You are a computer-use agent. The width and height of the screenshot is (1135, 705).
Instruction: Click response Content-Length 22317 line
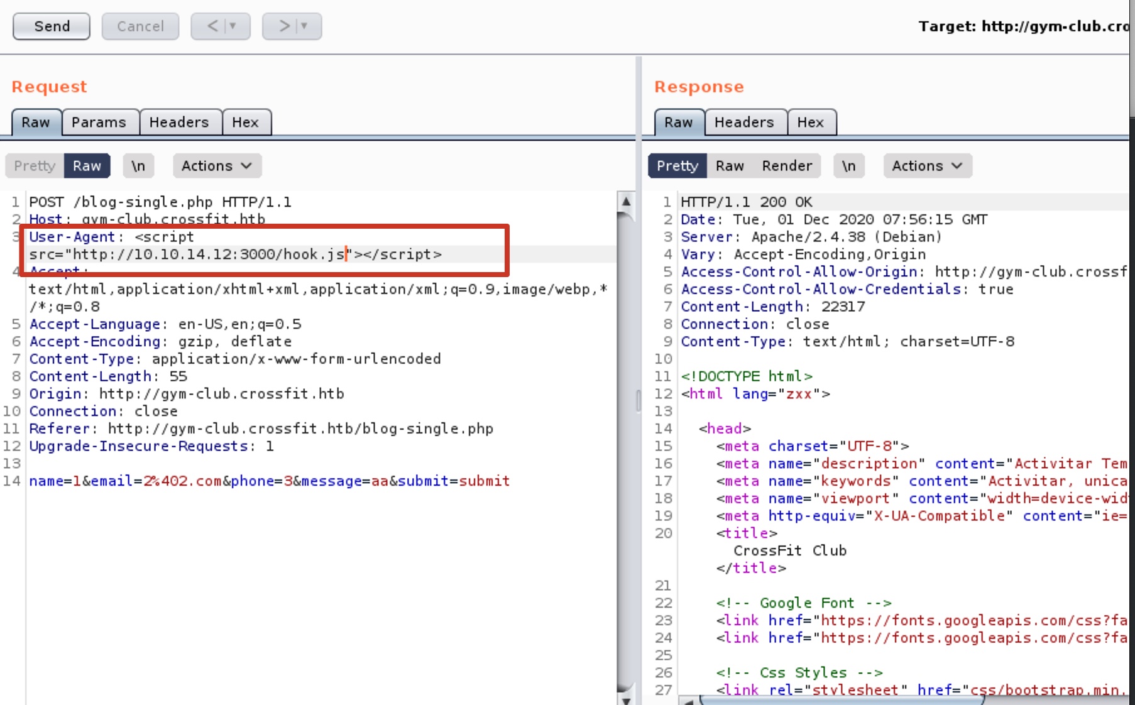point(773,307)
